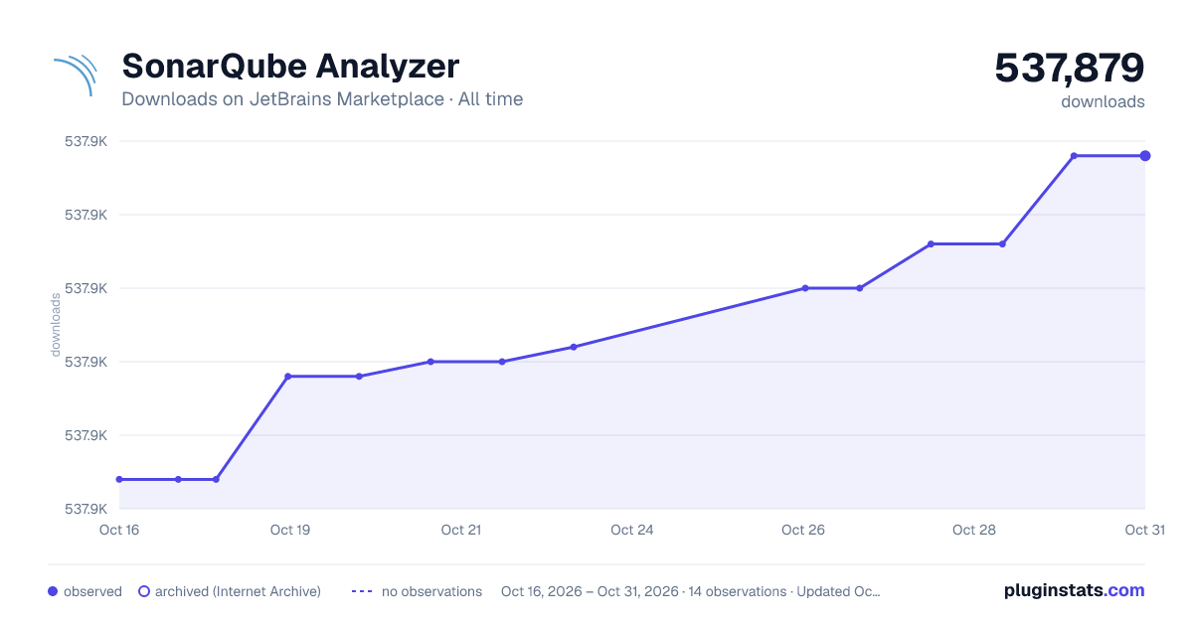
Task: Click the first data point at Oct 16
Action: [119, 479]
